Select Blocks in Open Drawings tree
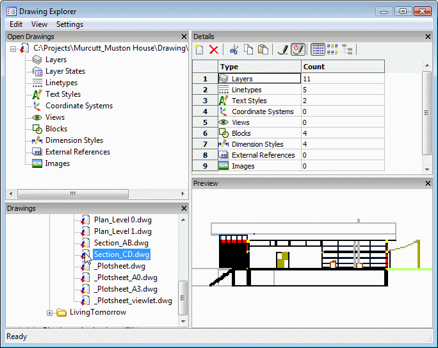The width and height of the screenshot is (438, 348). [x=56, y=129]
